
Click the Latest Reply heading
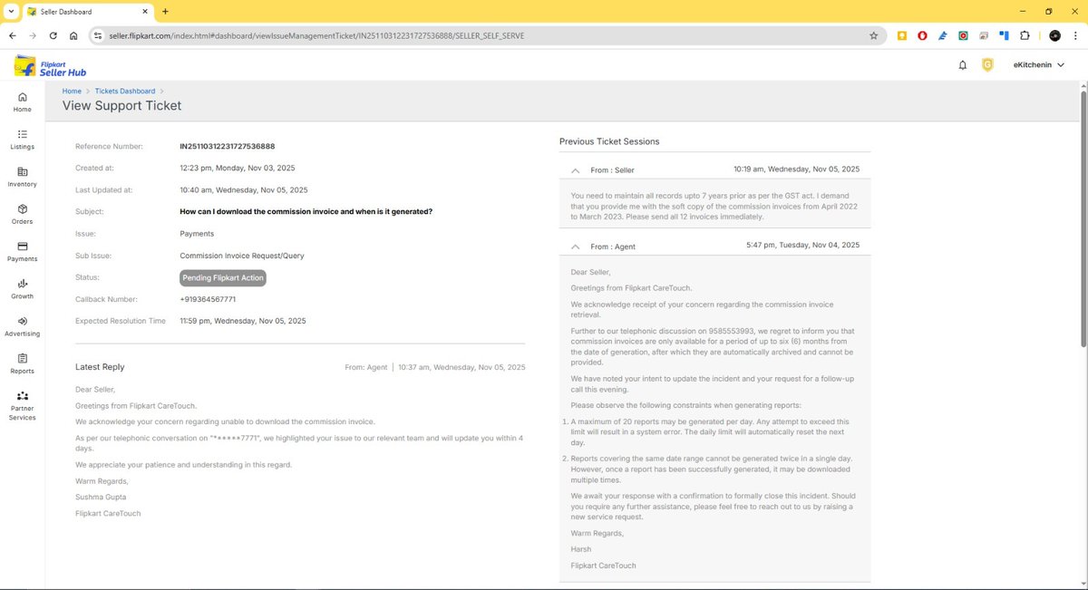100,367
